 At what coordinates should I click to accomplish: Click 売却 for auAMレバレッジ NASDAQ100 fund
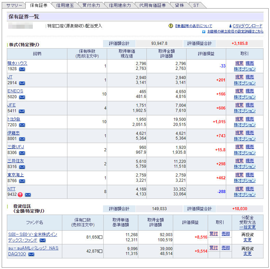tap(226, 248)
